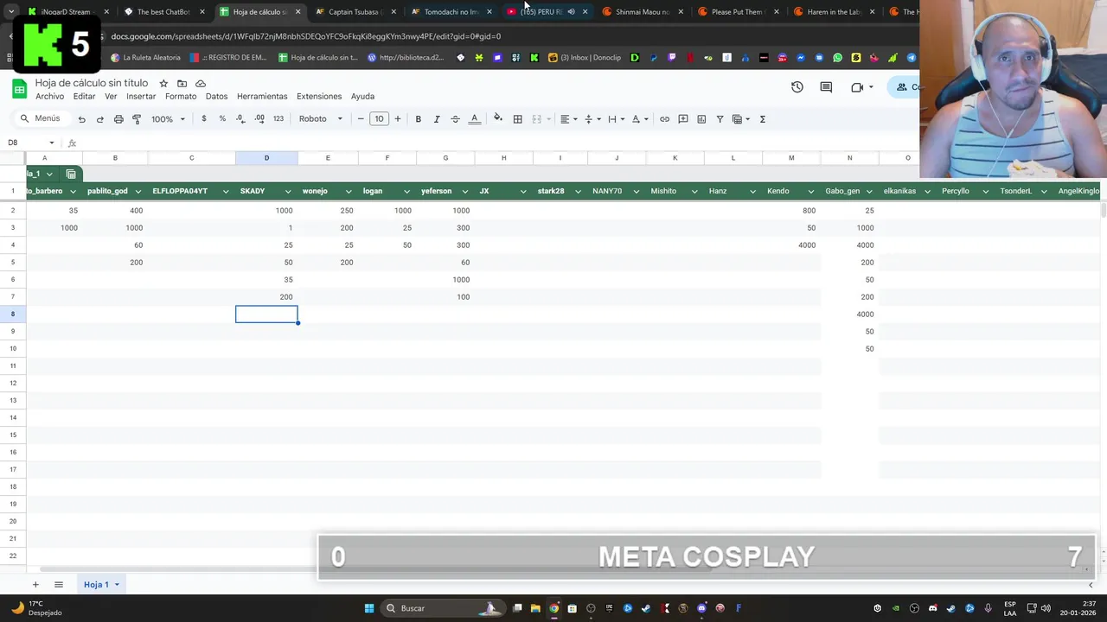The width and height of the screenshot is (1107, 622).
Task: Select the Hoja 1 sheet tab
Action: tap(100, 585)
